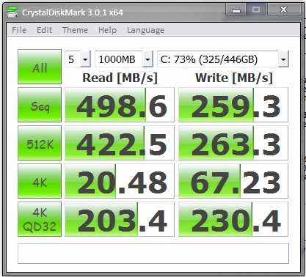
Task: Click the Seq write result 259.3
Action: (233, 105)
